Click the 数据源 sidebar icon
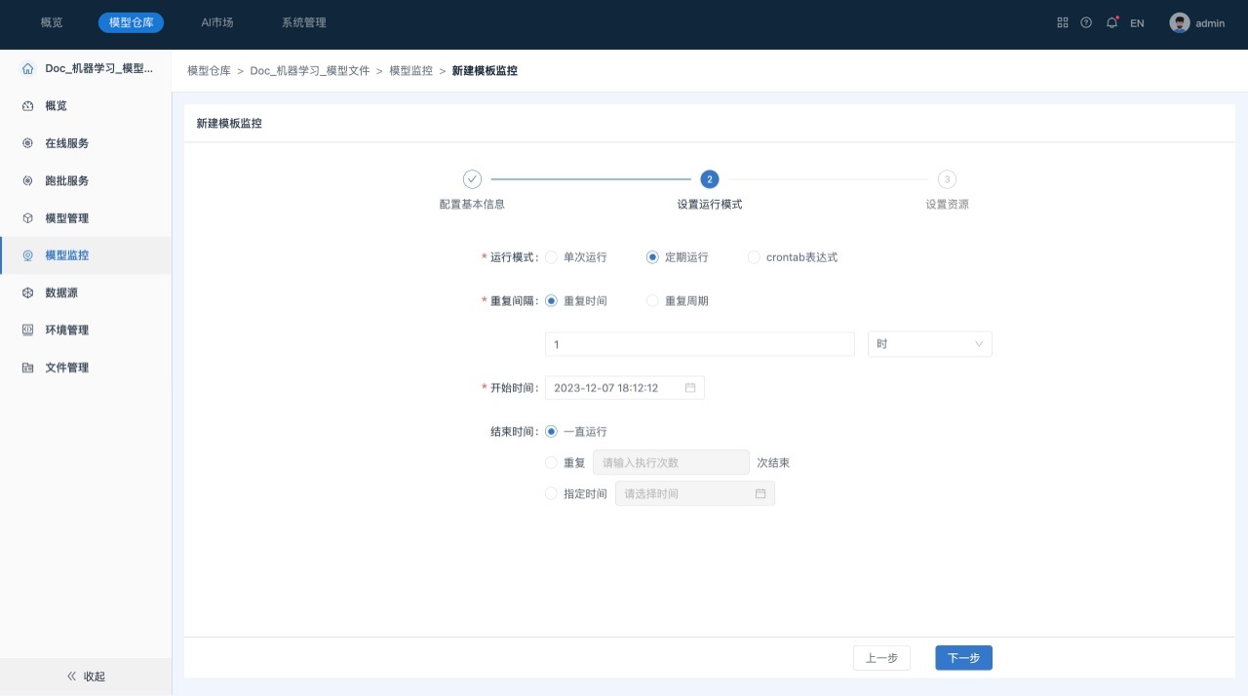The width and height of the screenshot is (1248, 696). coord(27,292)
